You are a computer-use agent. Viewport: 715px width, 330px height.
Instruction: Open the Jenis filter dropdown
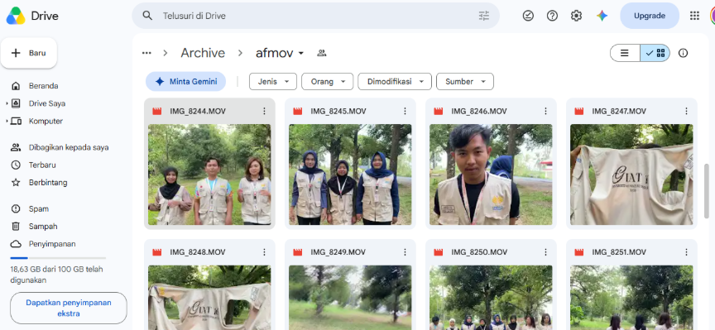click(x=273, y=82)
